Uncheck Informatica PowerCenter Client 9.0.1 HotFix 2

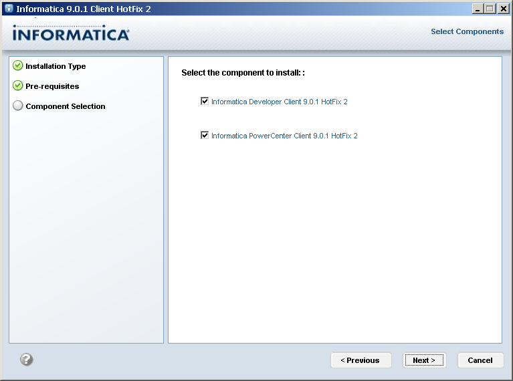click(x=205, y=135)
